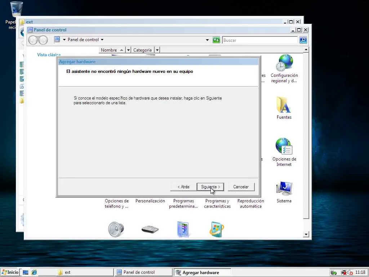
Task: Click the Buscar search field
Action: pyautogui.click(x=260, y=40)
